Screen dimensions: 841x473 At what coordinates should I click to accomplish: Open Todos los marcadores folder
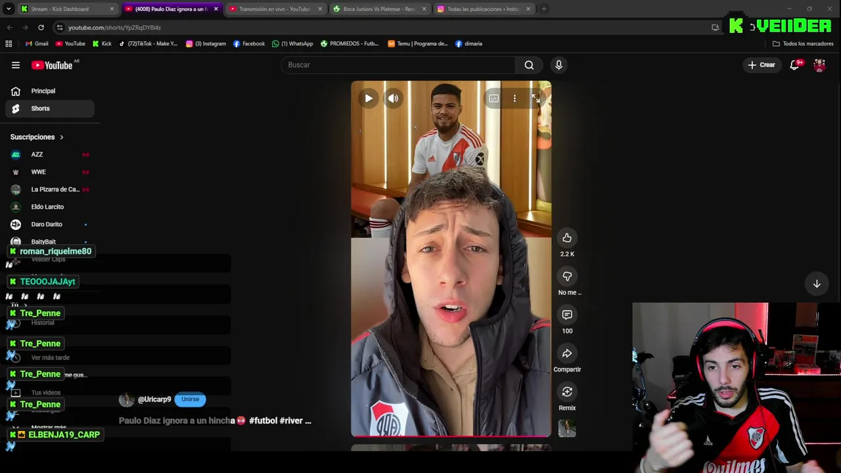coord(803,44)
